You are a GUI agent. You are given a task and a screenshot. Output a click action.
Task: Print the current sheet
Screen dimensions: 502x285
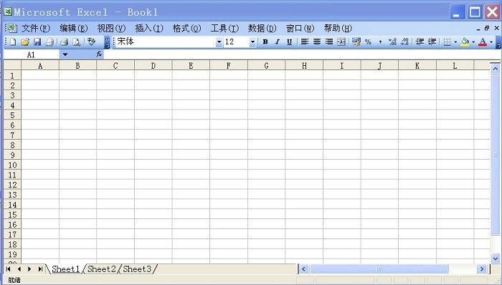tap(65, 42)
